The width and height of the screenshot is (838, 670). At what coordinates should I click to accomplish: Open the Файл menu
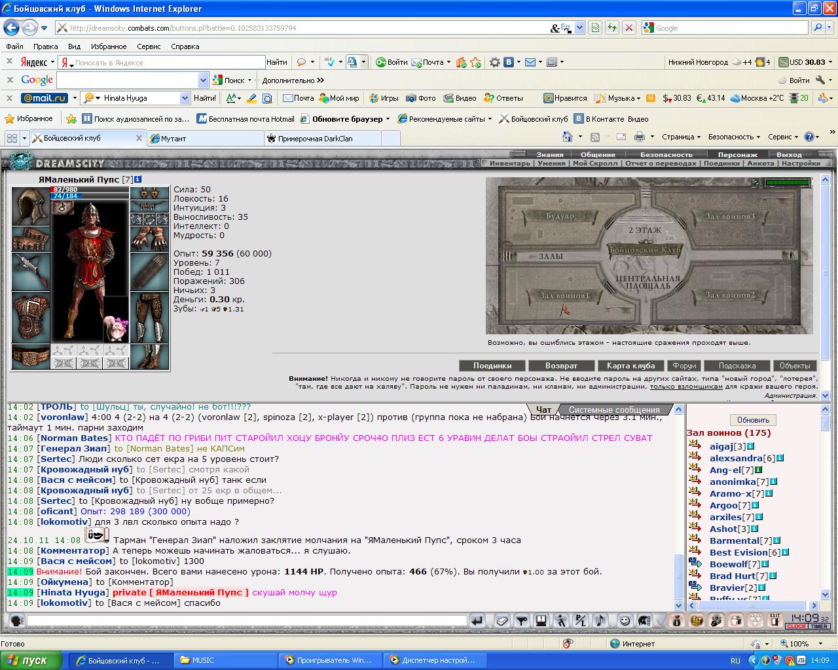(14, 46)
